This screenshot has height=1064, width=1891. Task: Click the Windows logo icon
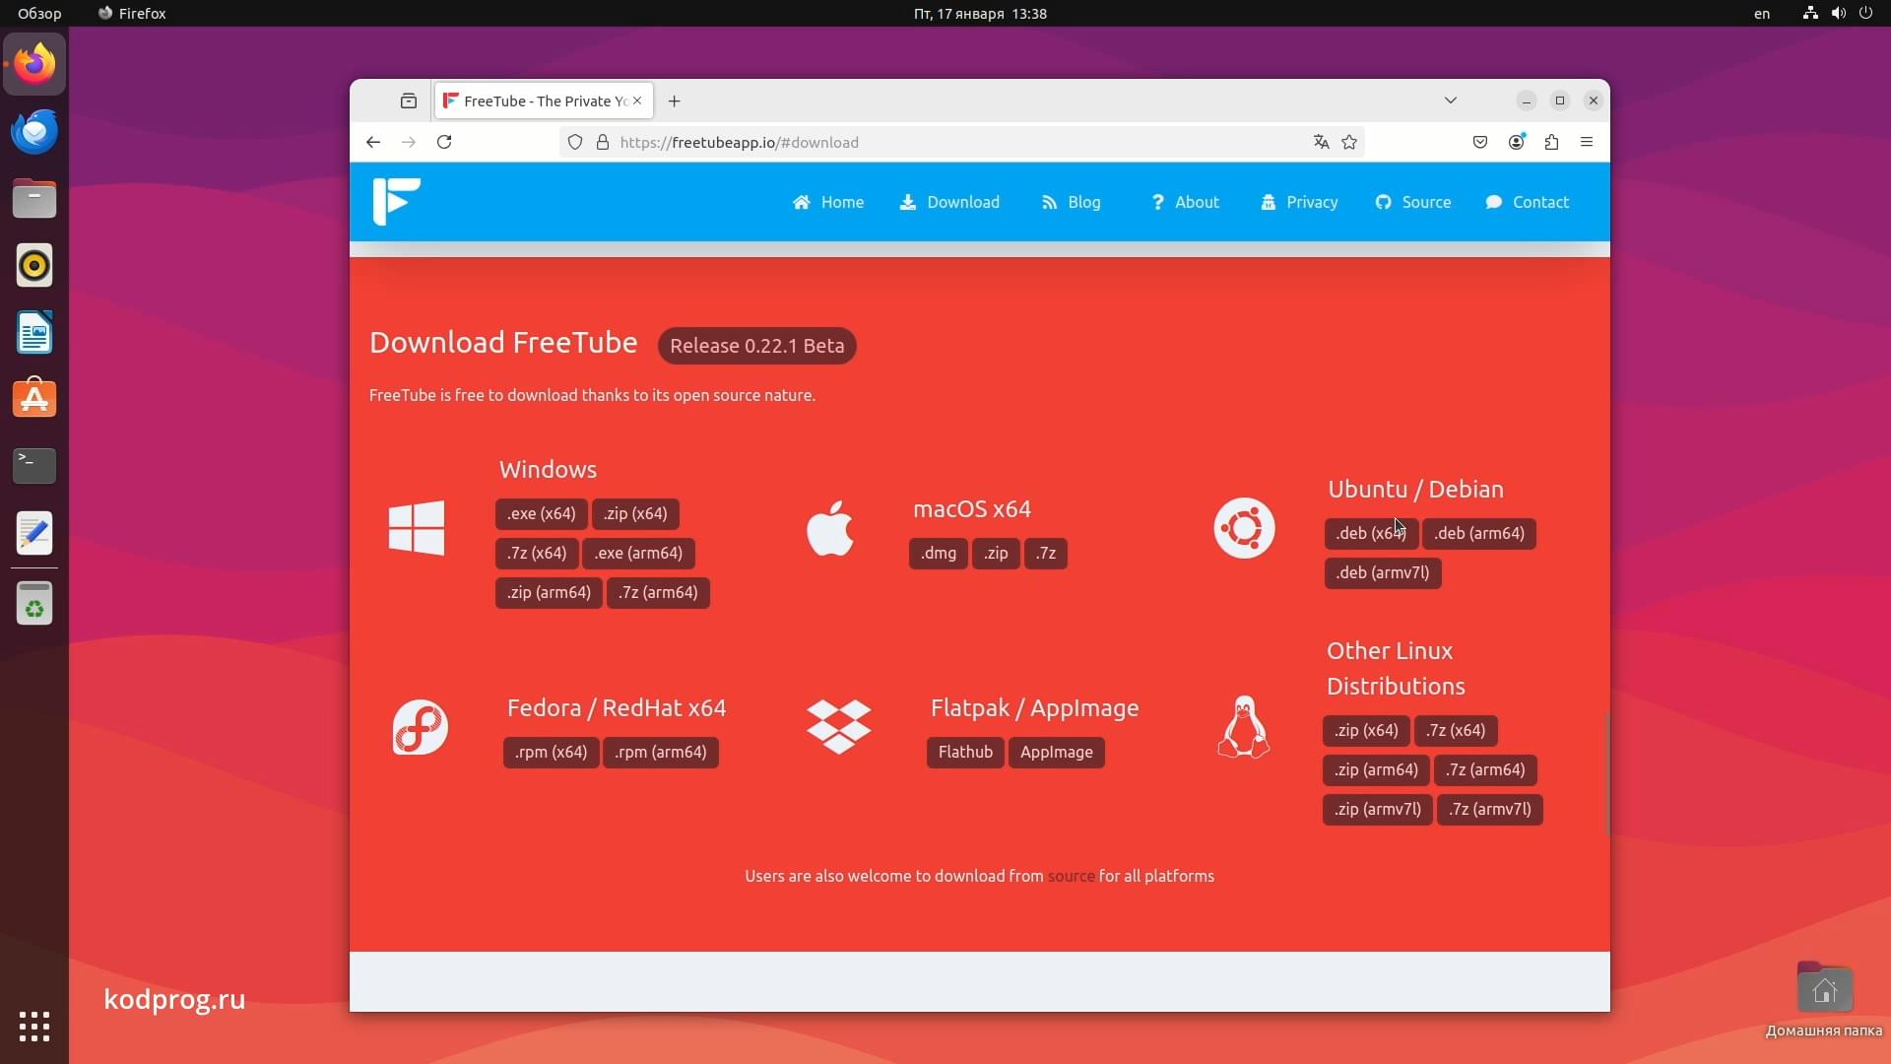(x=417, y=528)
